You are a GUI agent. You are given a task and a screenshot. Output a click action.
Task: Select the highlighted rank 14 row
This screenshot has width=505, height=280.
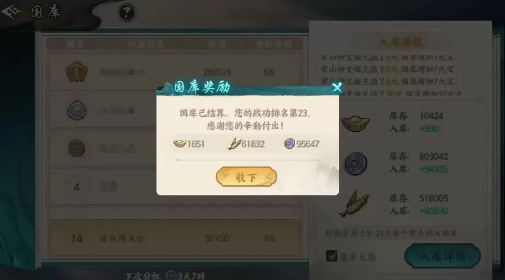pyautogui.click(x=175, y=238)
